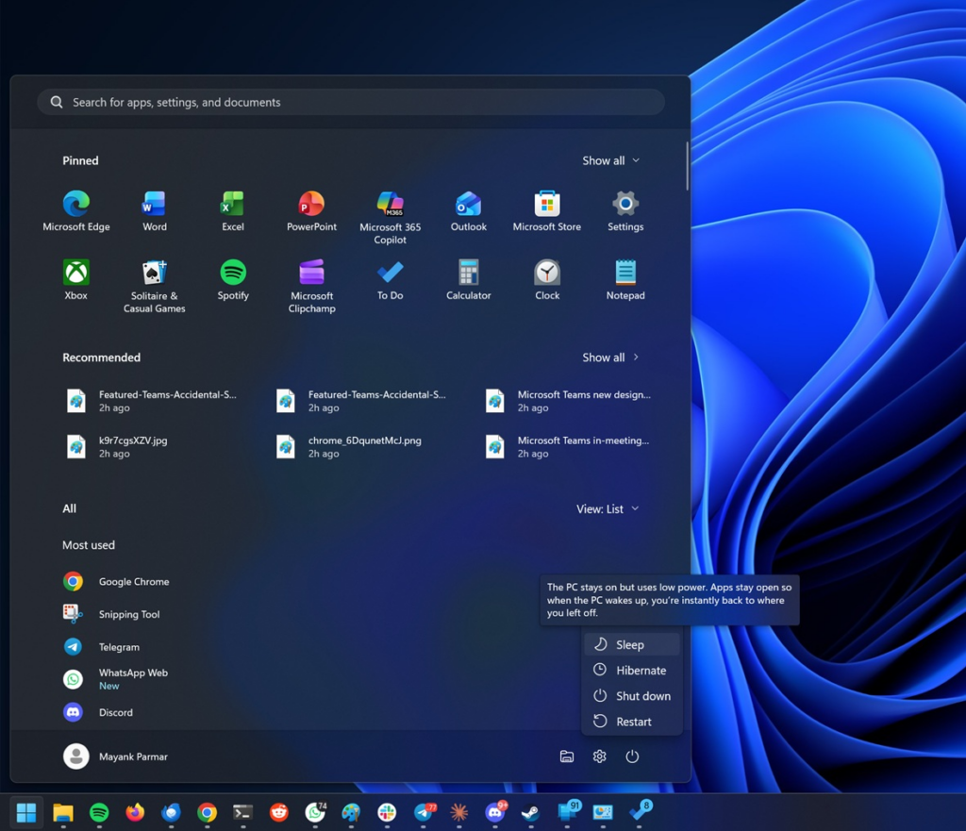
Task: Open Thunderbird from the taskbar
Action: [171, 812]
